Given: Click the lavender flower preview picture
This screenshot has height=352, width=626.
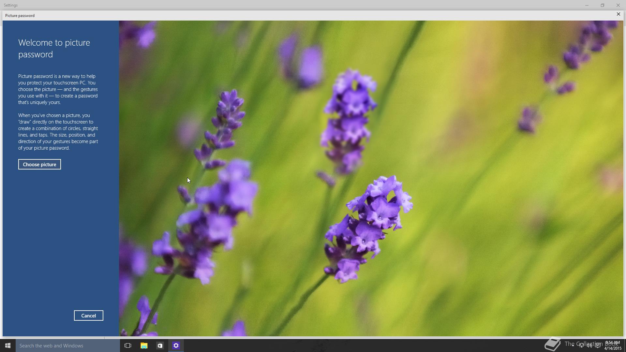Looking at the screenshot, I should 371,178.
